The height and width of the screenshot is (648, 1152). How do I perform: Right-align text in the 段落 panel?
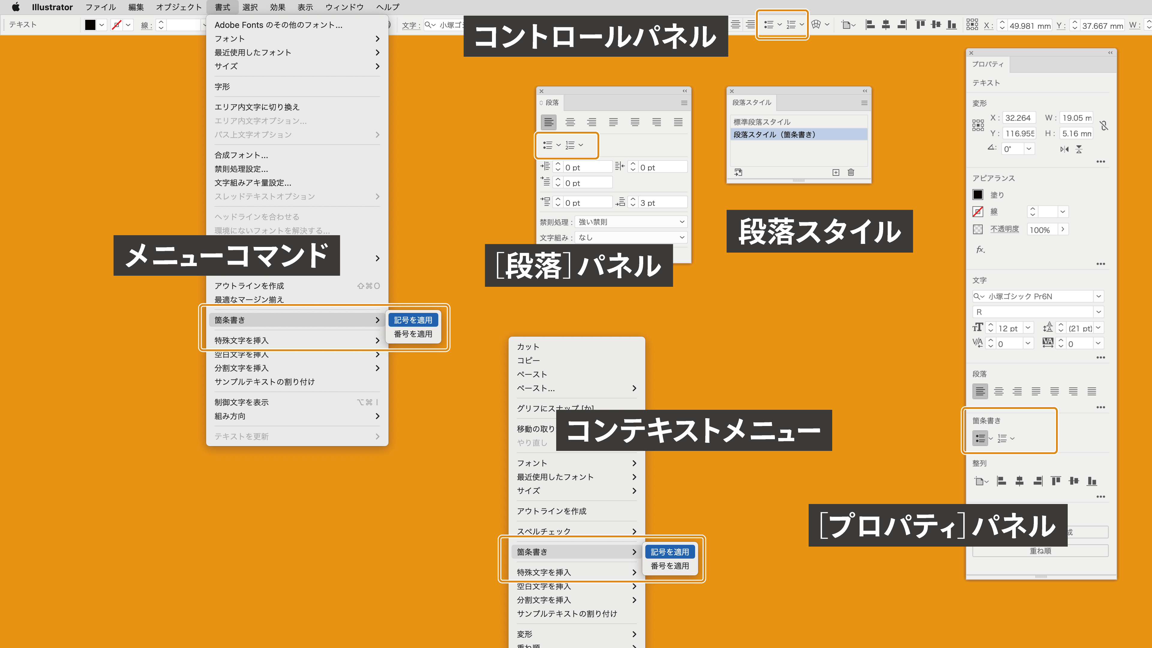(592, 122)
